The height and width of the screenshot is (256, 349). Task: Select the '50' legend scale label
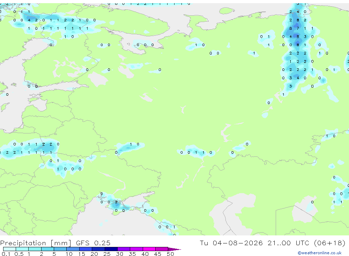170,254
